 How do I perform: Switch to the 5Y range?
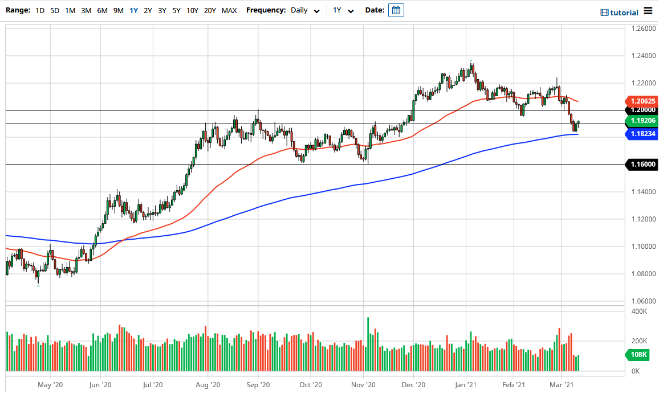pos(176,10)
